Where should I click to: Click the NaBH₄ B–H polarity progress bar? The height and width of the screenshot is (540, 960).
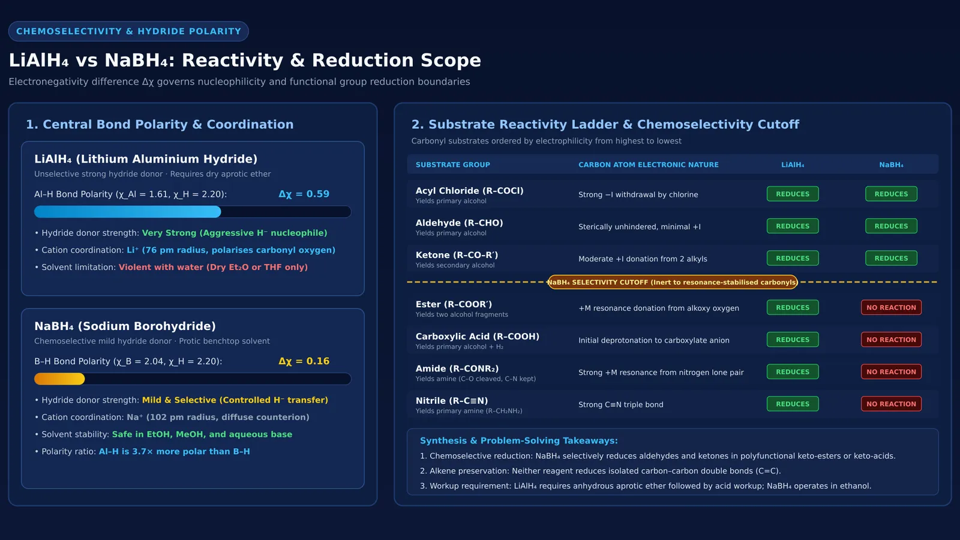coord(193,379)
